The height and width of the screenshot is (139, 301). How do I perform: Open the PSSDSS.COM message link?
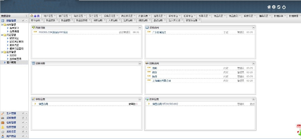click(53, 32)
